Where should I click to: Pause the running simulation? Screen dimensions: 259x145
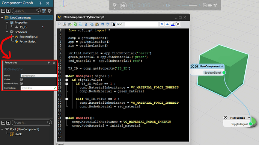click(132, 6)
